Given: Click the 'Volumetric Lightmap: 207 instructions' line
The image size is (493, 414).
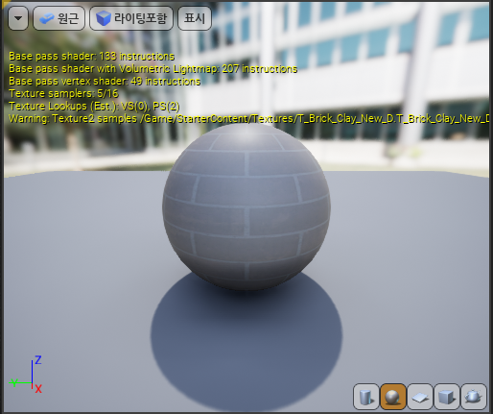Looking at the screenshot, I should (x=153, y=69).
